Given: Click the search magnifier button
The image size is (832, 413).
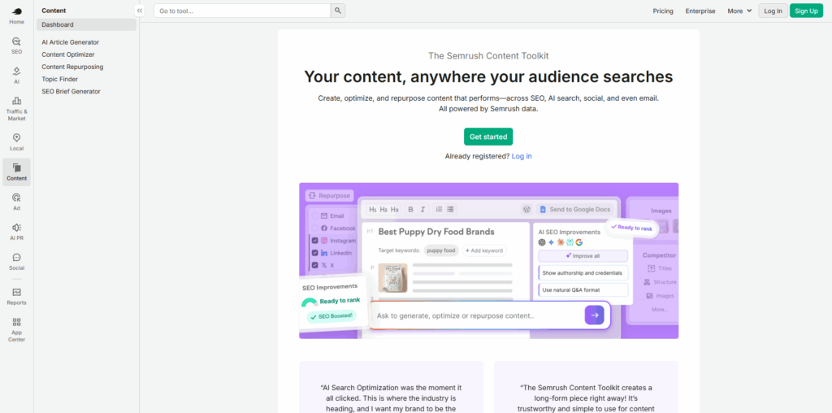Looking at the screenshot, I should 338,11.
